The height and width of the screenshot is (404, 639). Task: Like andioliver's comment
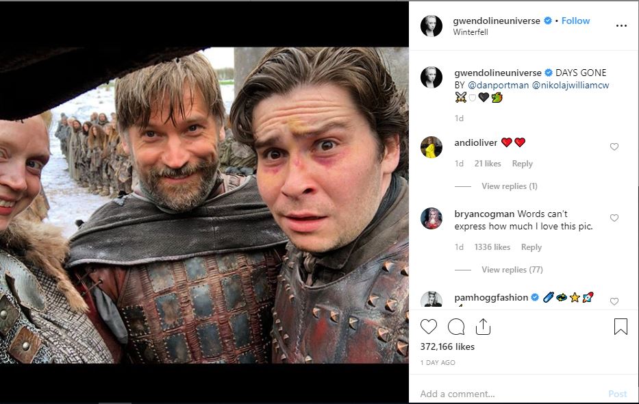[x=614, y=147]
